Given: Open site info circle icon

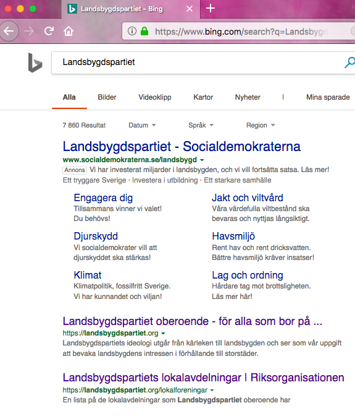Looking at the screenshot, I should (x=132, y=31).
